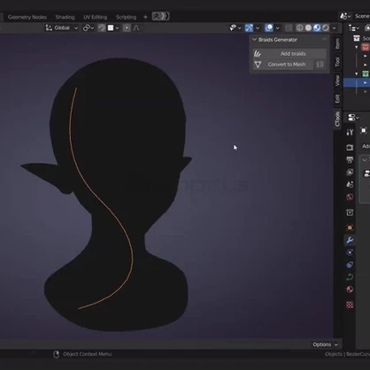
Task: Open the View sidebar tab
Action: pyautogui.click(x=337, y=81)
